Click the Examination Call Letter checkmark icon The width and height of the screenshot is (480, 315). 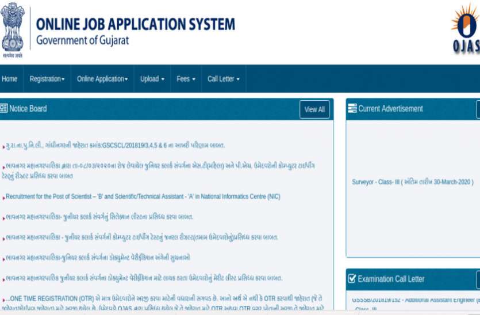[352, 279]
